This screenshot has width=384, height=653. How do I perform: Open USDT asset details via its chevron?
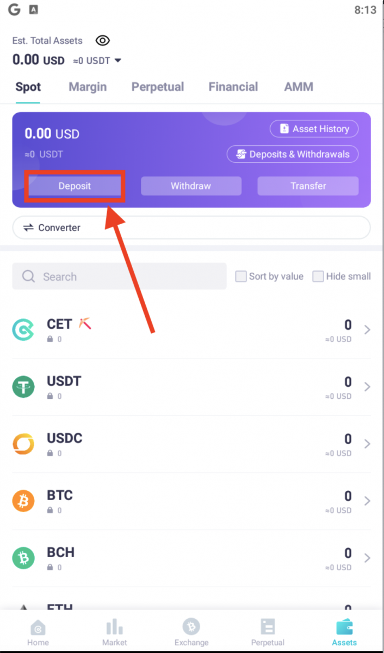[x=367, y=386]
